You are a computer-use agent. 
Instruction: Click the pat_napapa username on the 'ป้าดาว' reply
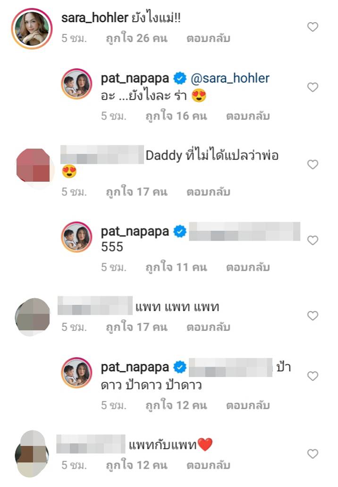tap(135, 368)
